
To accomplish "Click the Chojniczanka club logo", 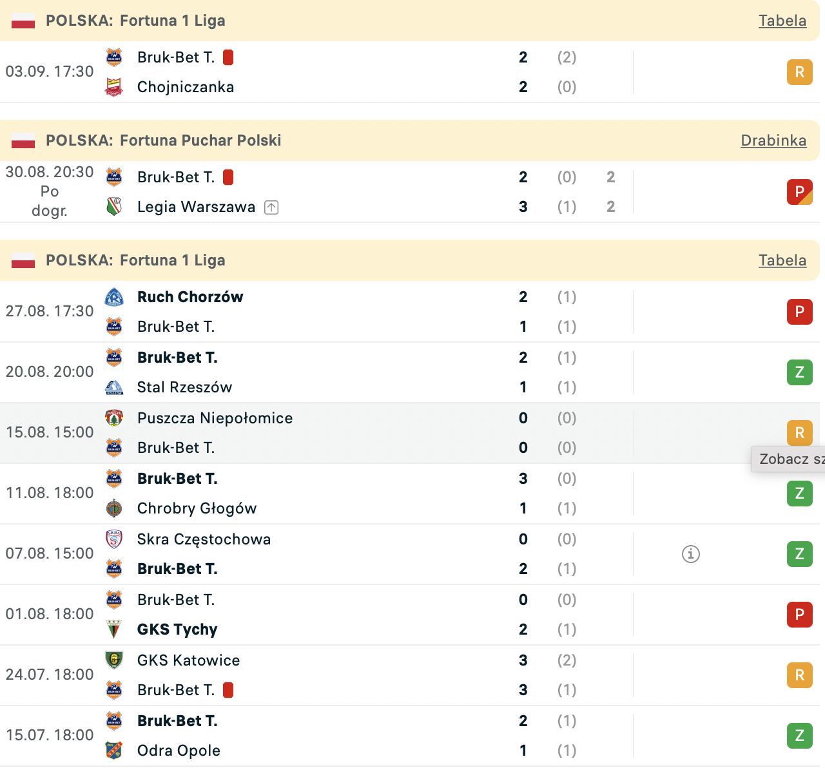I will tap(114, 87).
